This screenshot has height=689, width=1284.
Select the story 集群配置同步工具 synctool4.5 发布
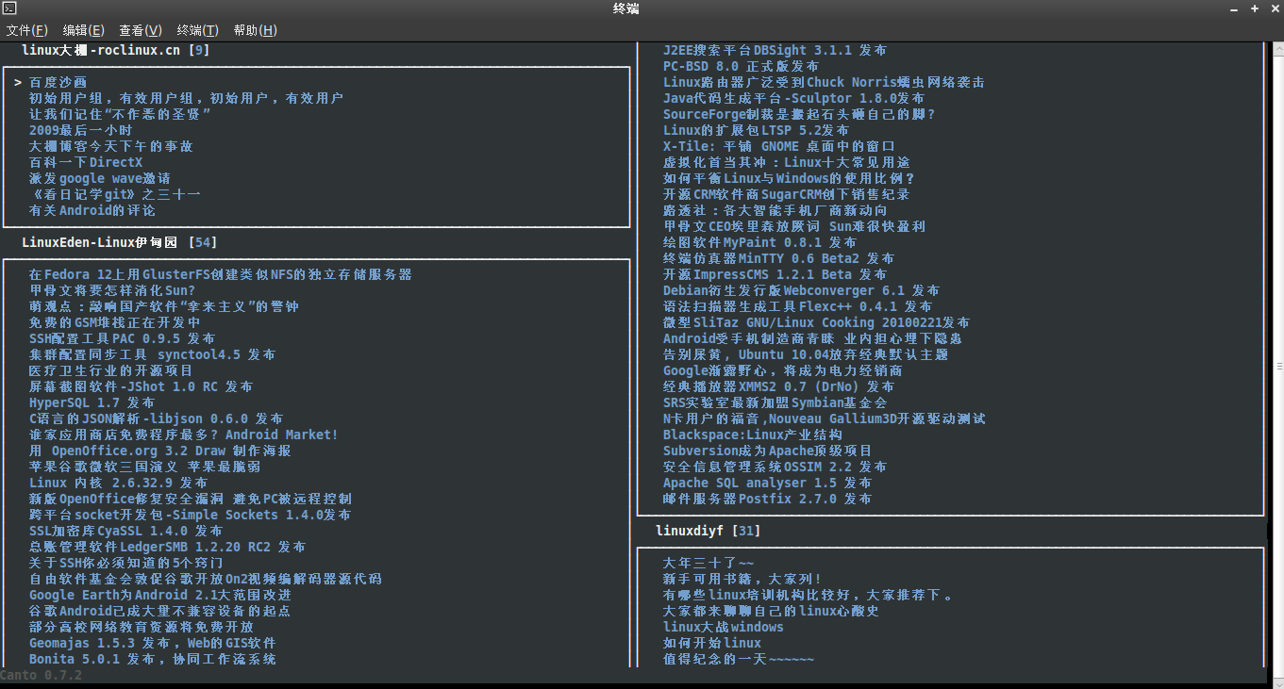[152, 355]
